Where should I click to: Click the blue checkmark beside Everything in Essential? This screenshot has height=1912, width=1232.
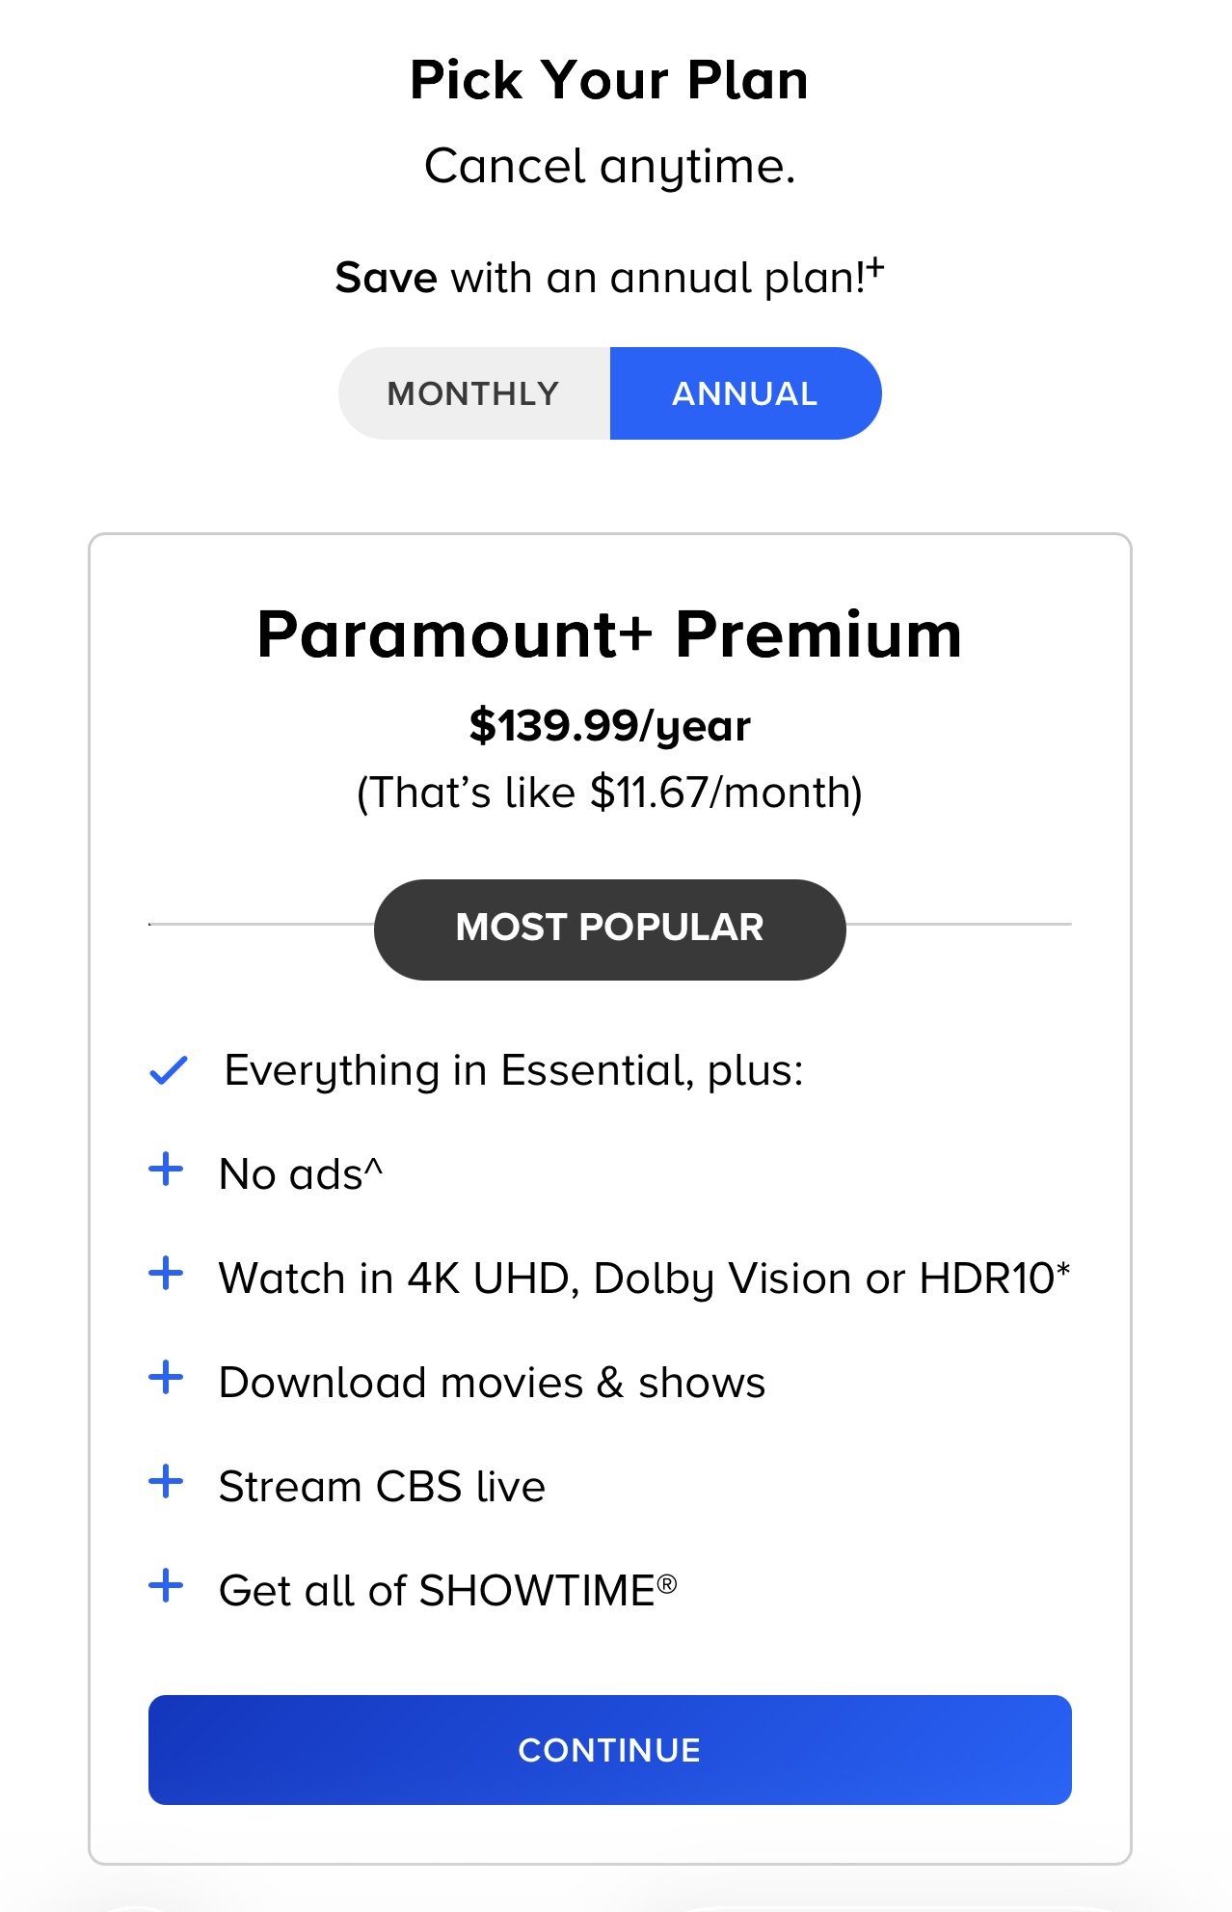pyautogui.click(x=169, y=1070)
